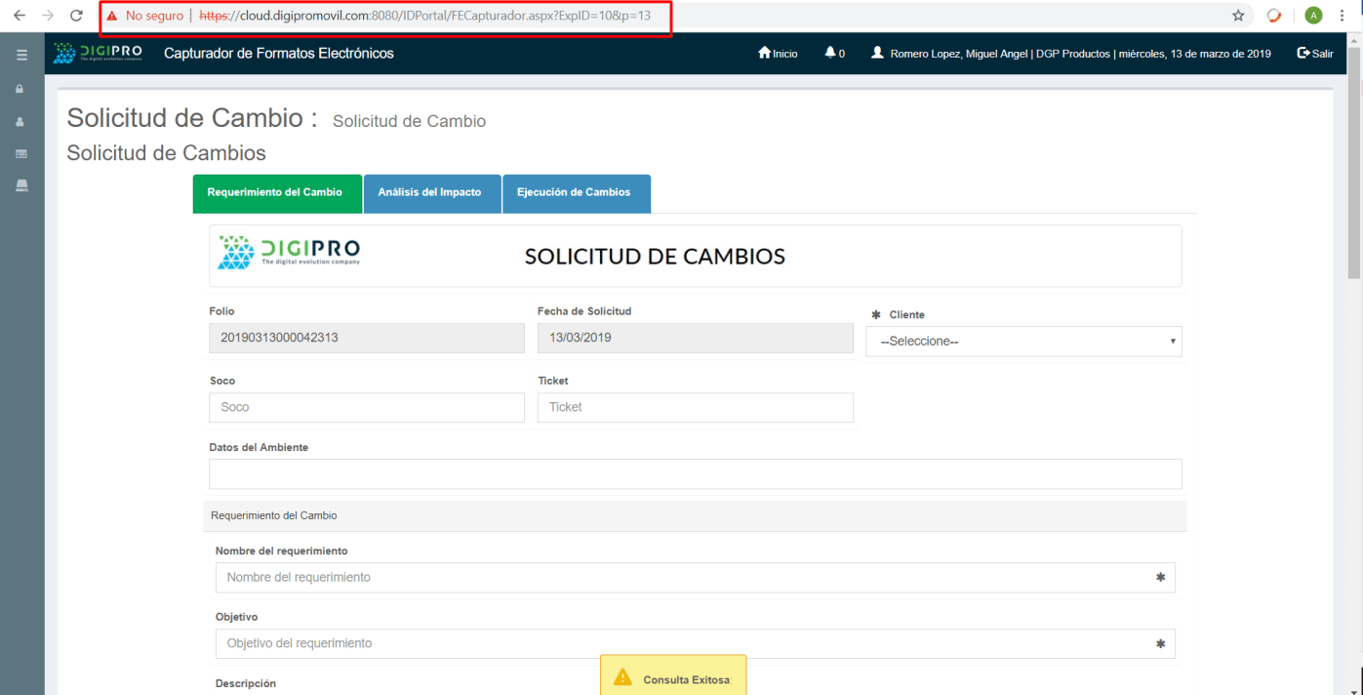Expand the Cliente dropdown
The image size is (1363, 695).
tap(1022, 342)
